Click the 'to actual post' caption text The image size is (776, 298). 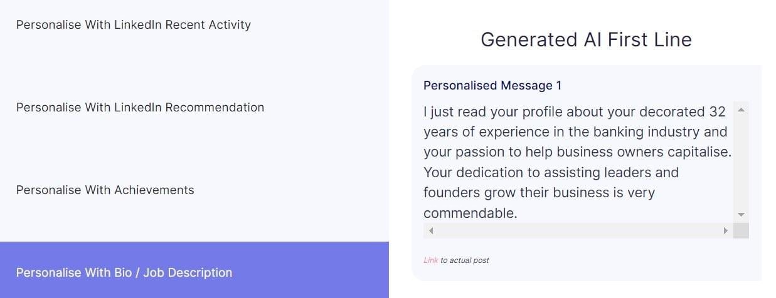[465, 260]
